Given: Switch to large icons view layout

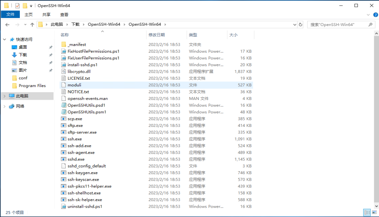Looking at the screenshot, I should pyautogui.click(x=374, y=212).
